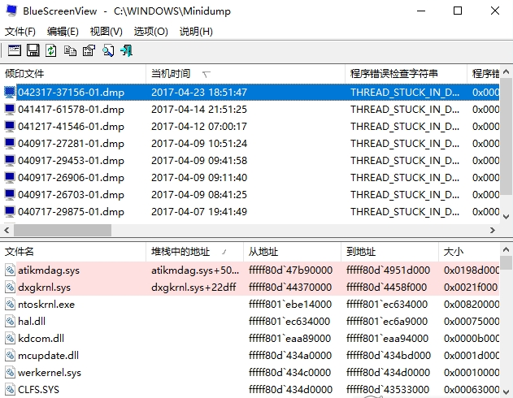The image size is (513, 398).
Task: Click the Find toolbar icon
Action: (108, 50)
